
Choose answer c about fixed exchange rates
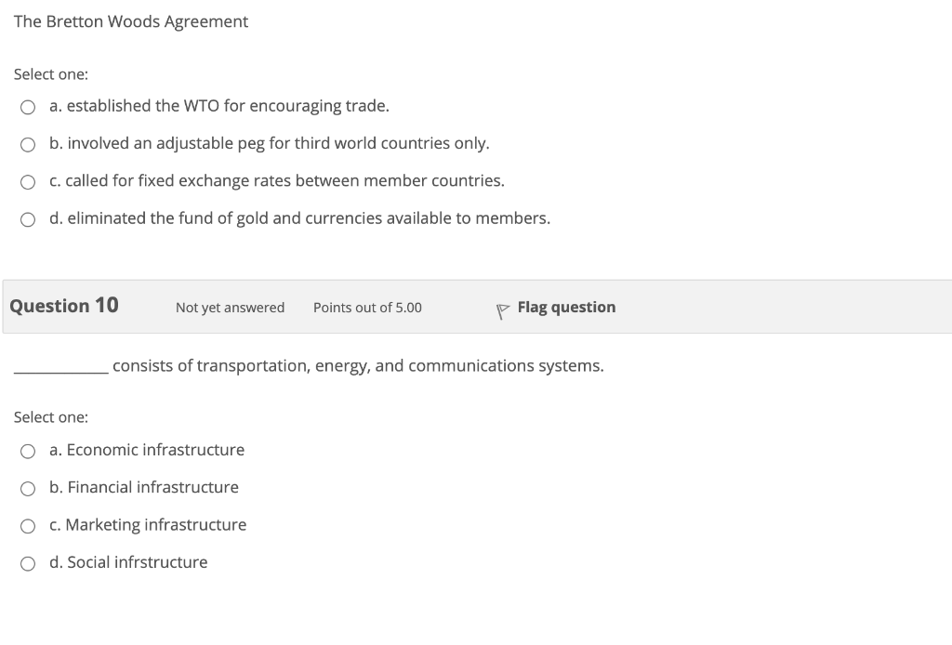pyautogui.click(x=28, y=181)
